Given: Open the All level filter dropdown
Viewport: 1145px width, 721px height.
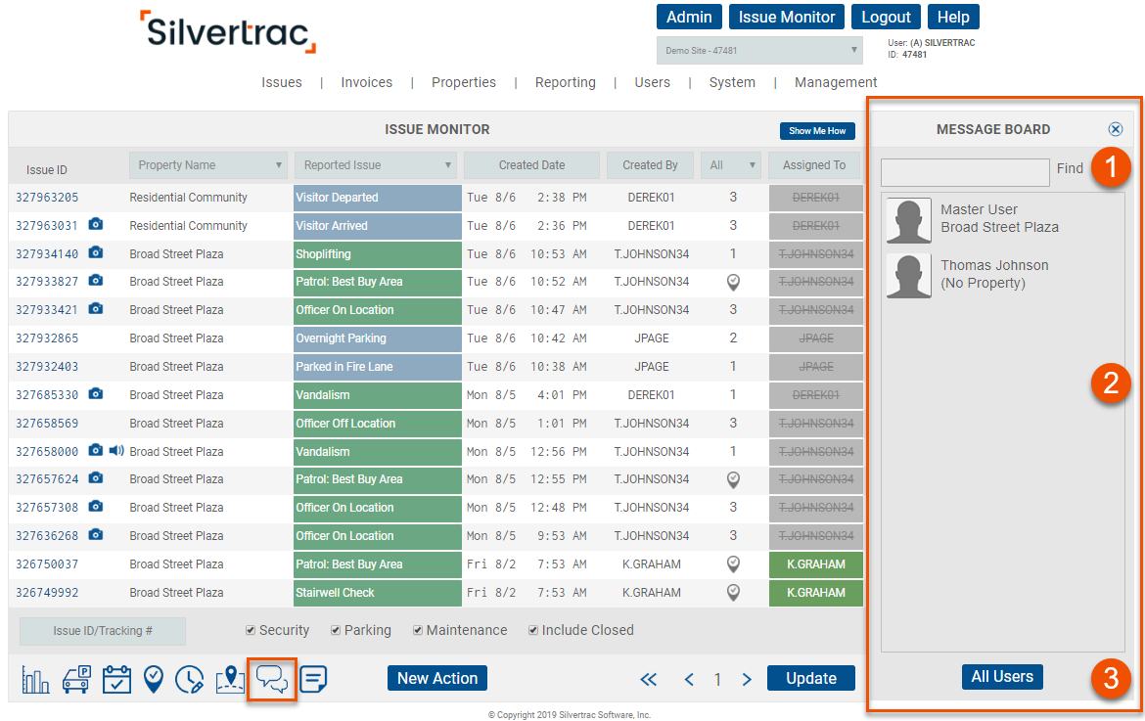Looking at the screenshot, I should [730, 165].
